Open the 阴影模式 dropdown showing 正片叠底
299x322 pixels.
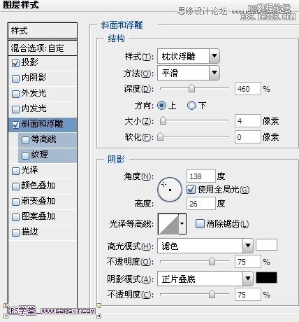click(x=205, y=279)
